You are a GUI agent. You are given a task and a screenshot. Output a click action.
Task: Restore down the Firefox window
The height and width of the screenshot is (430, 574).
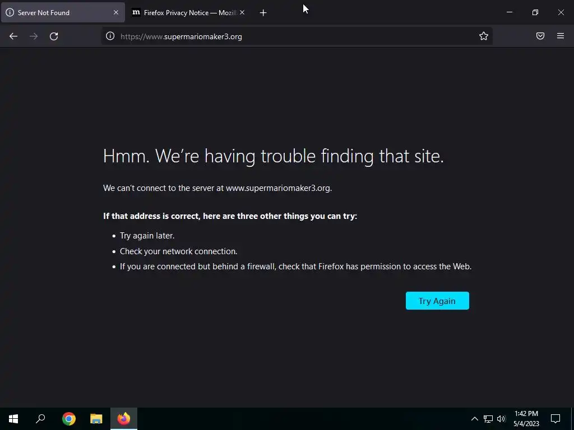point(535,12)
